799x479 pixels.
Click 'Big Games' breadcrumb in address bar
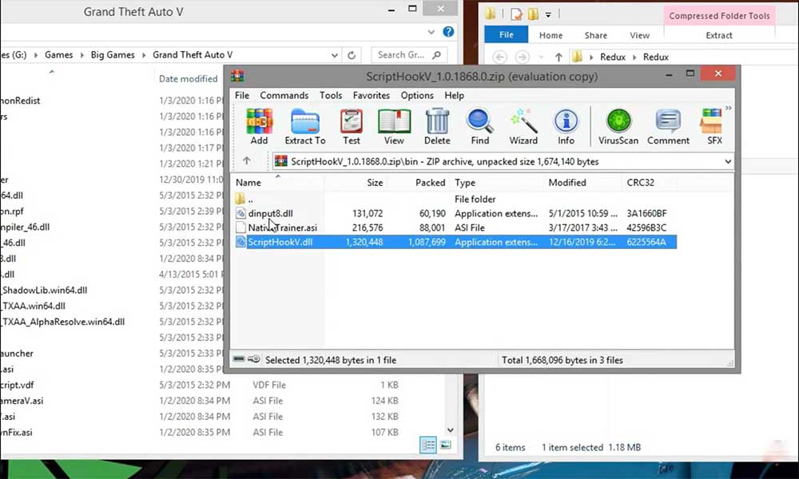pyautogui.click(x=113, y=54)
